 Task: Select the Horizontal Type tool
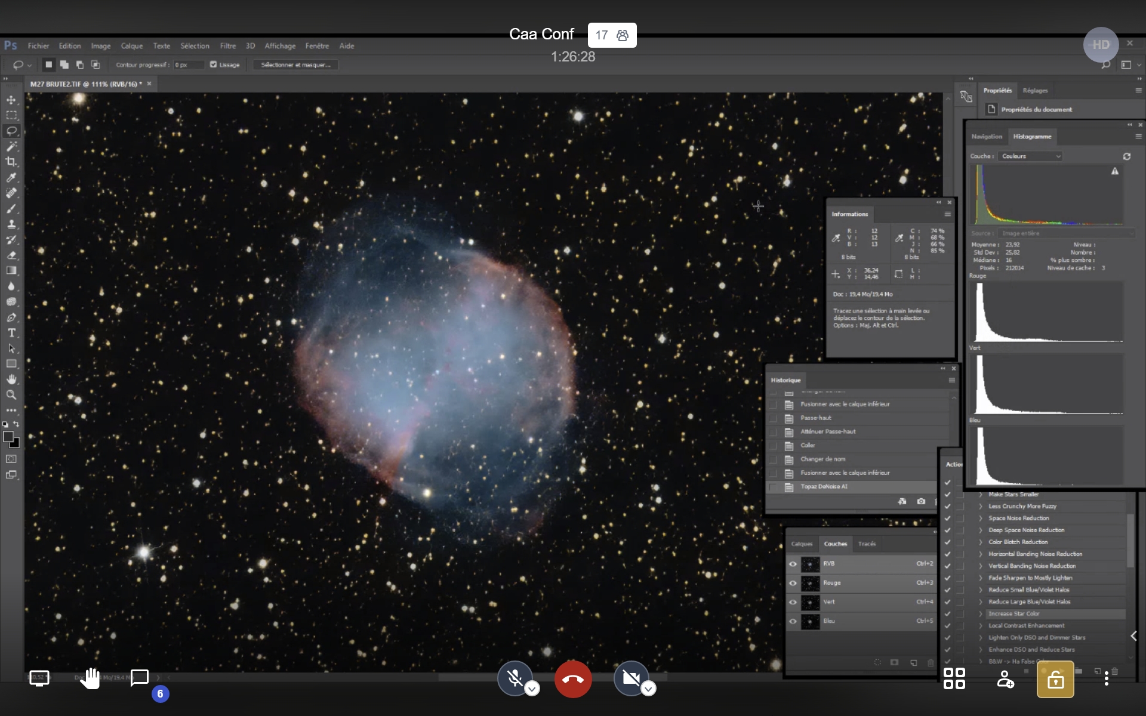click(x=11, y=333)
